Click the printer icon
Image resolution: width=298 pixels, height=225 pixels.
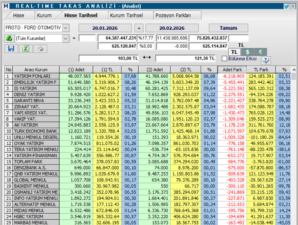[40, 49]
